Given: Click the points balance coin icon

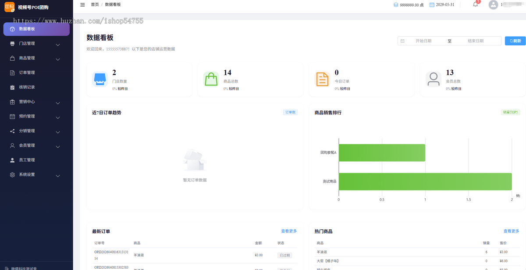Looking at the screenshot, I should pyautogui.click(x=396, y=5).
